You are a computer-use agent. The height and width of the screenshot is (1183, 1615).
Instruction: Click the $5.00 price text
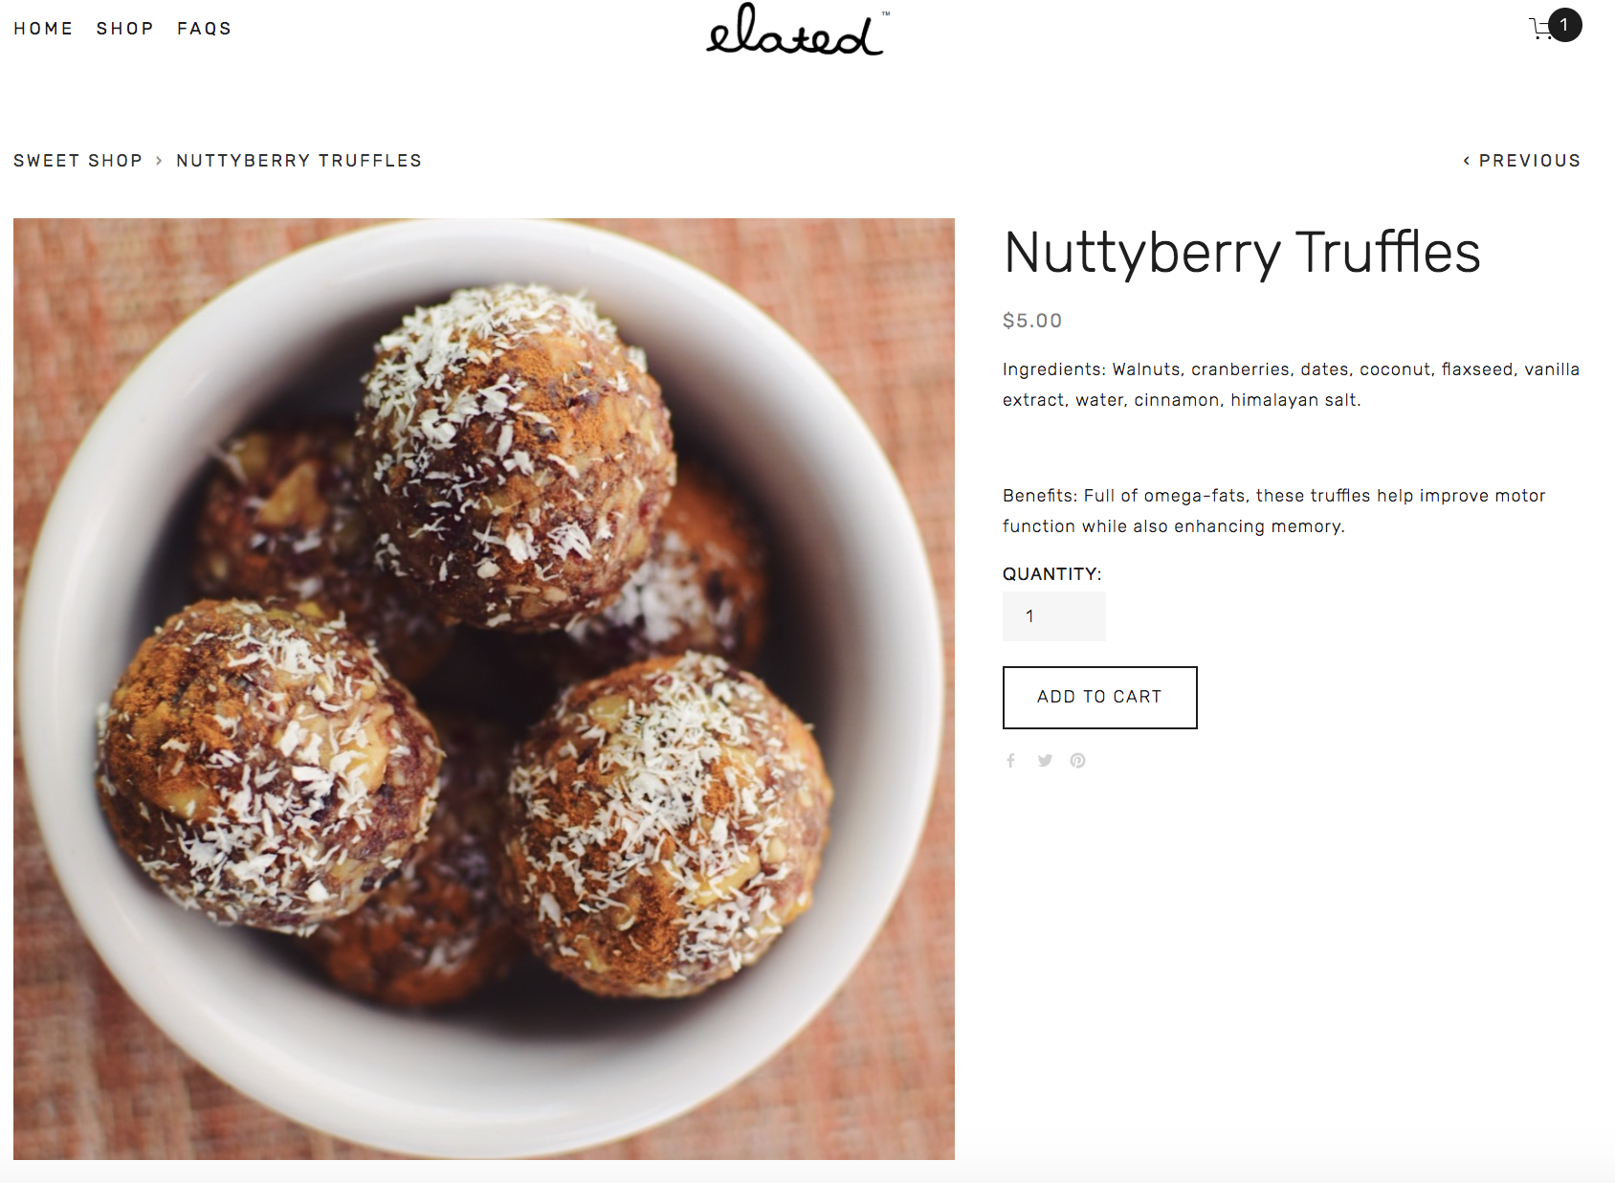(1032, 321)
